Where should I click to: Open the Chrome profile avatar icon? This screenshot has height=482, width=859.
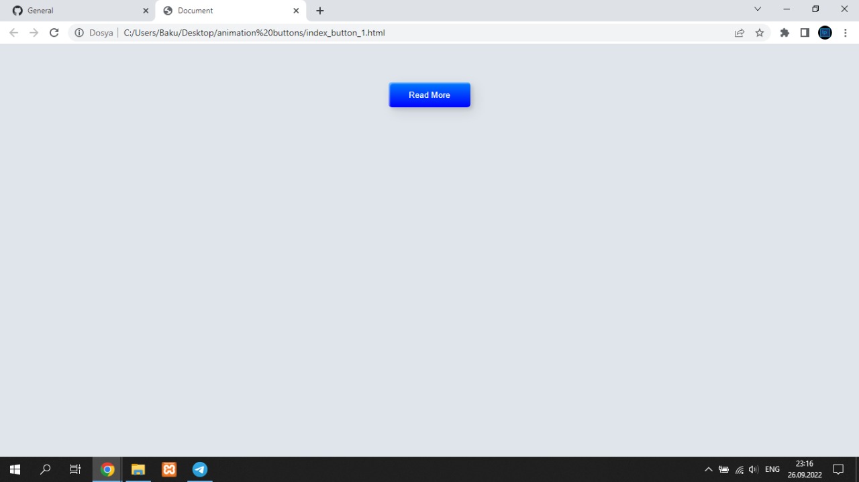point(825,32)
